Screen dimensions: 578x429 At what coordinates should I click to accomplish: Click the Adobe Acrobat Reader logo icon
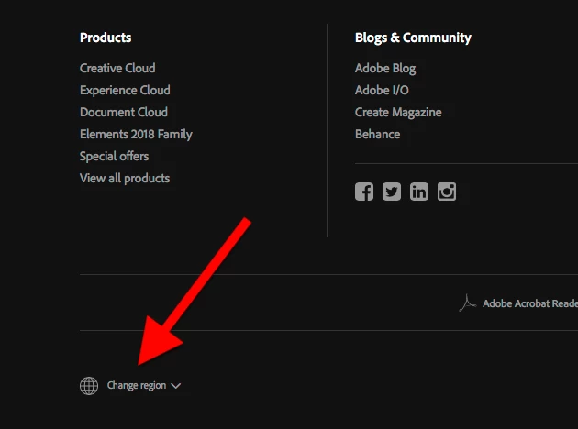click(467, 303)
